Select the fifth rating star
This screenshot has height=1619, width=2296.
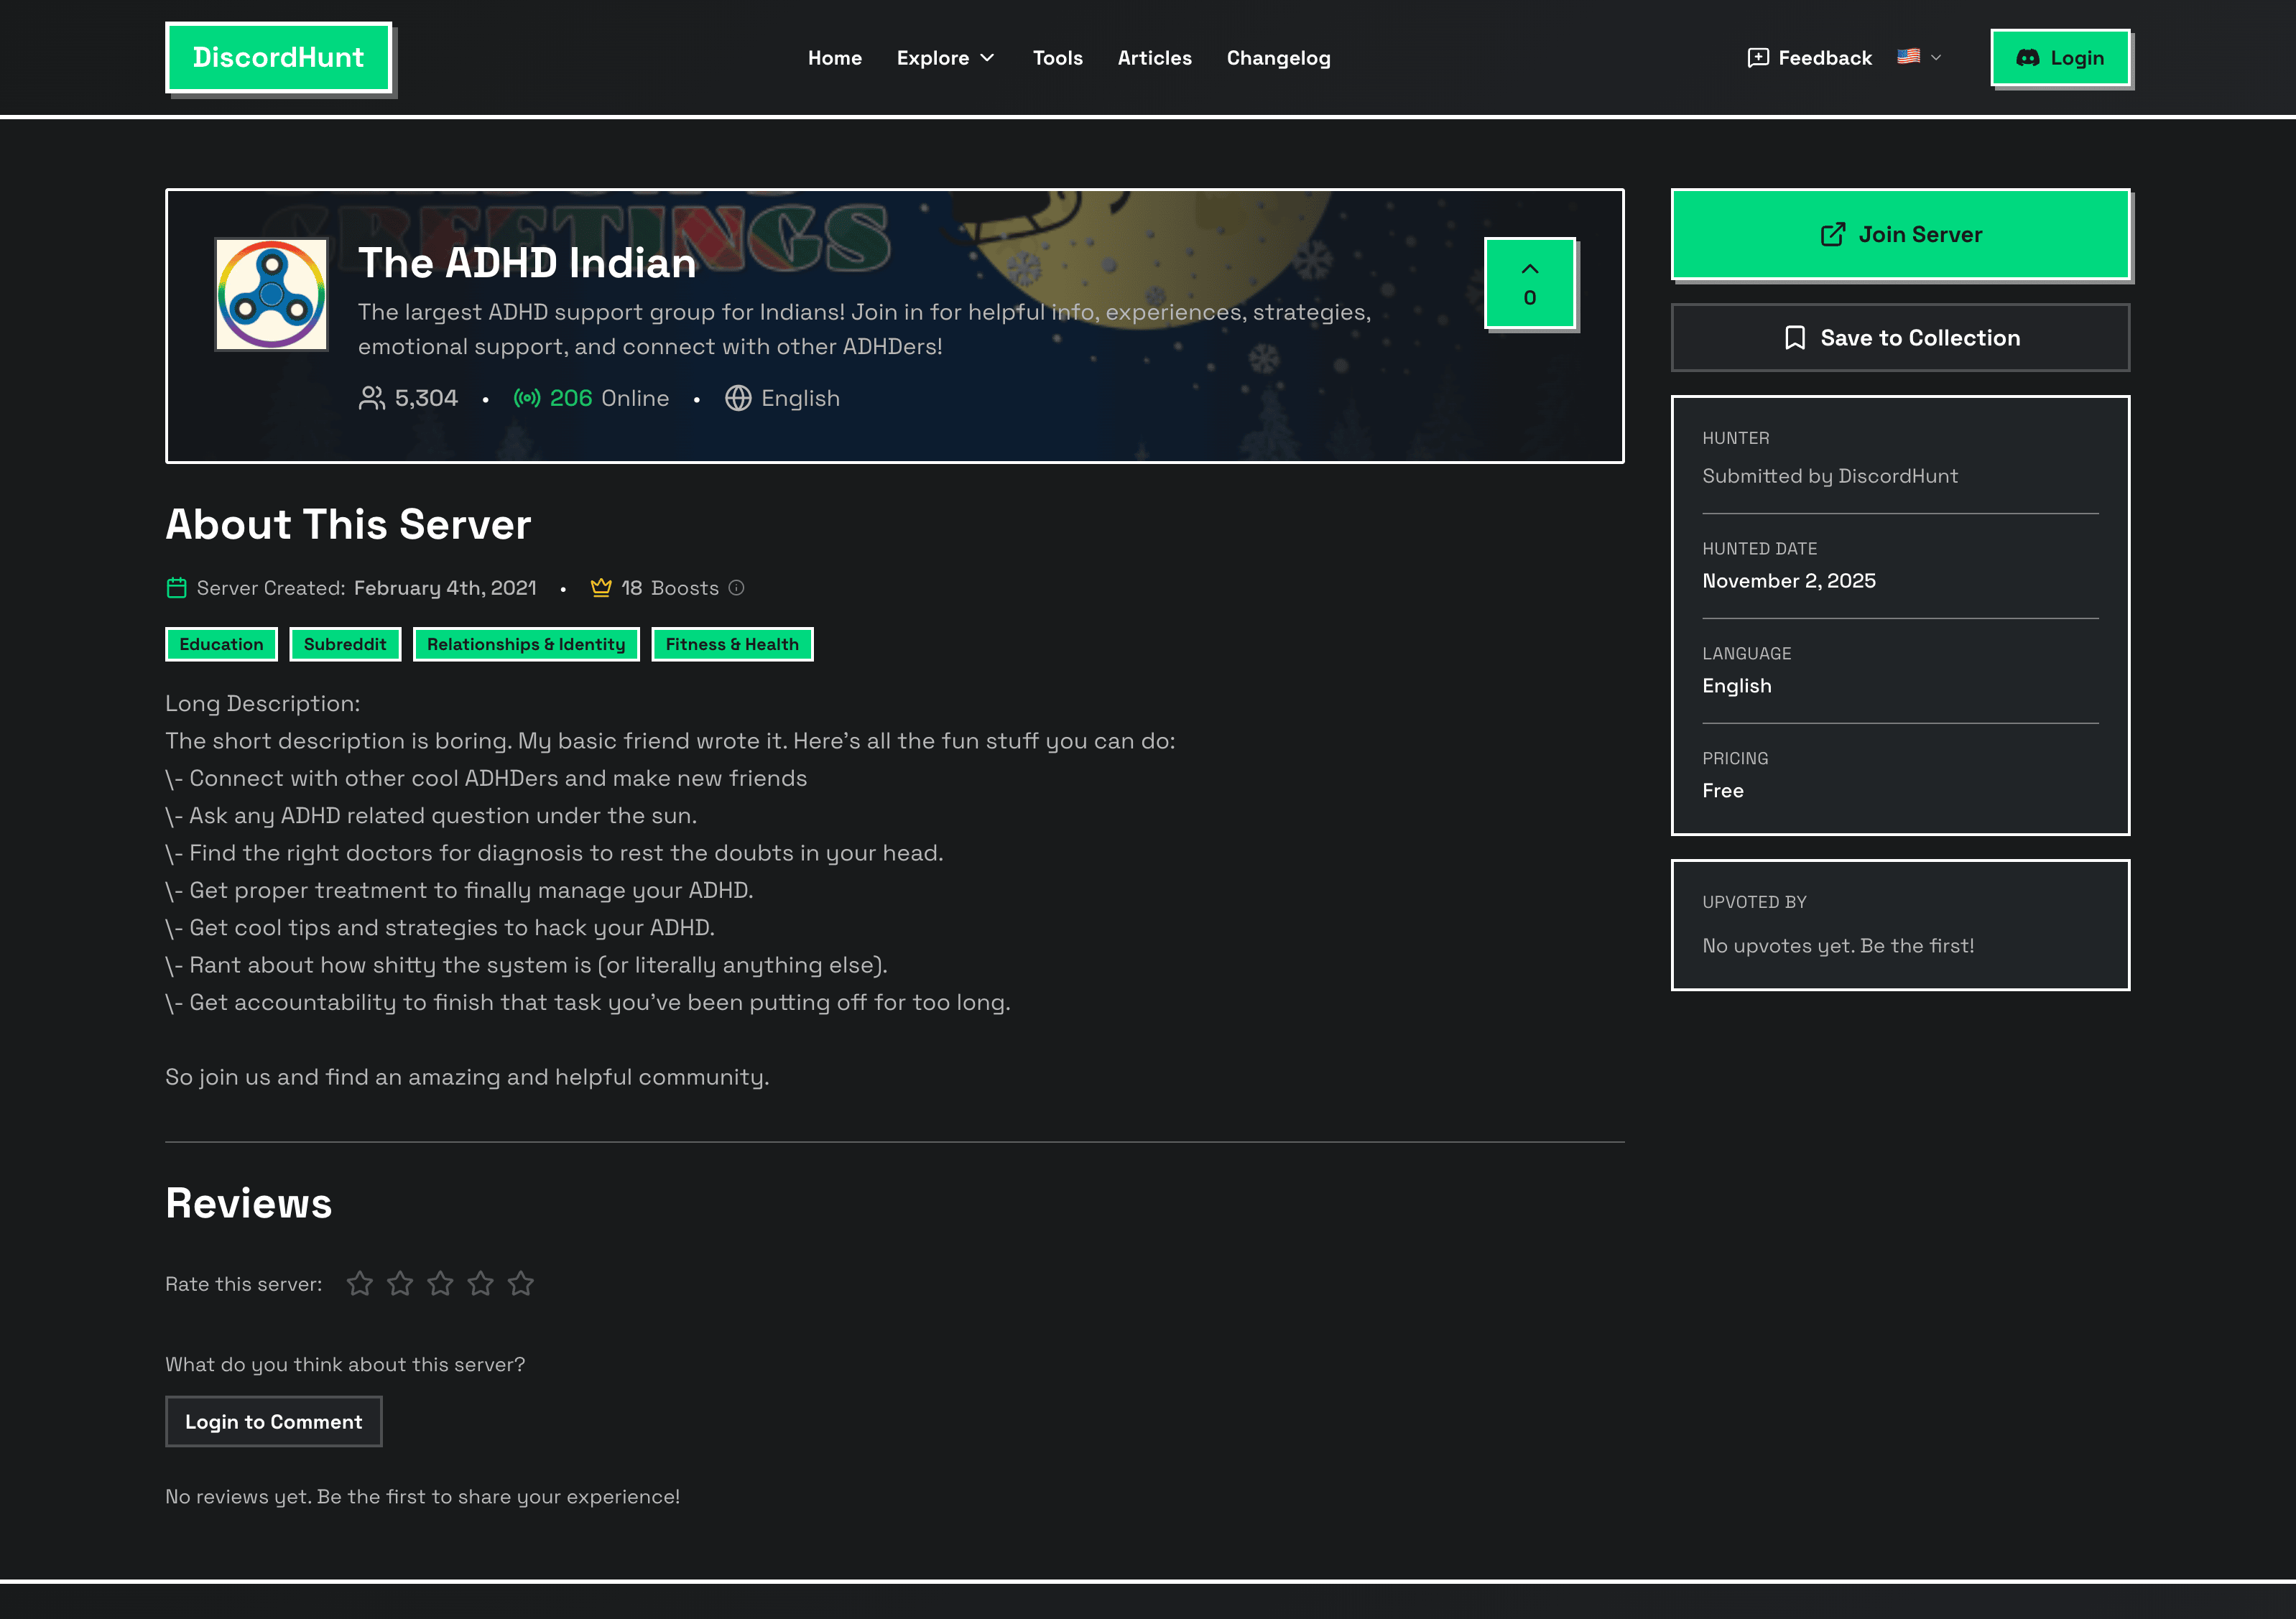point(521,1283)
